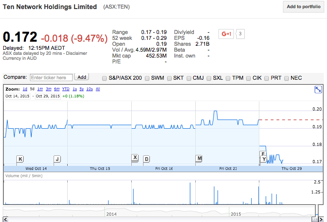
Task: Set chart zoom to 10y
Action: 89,89
